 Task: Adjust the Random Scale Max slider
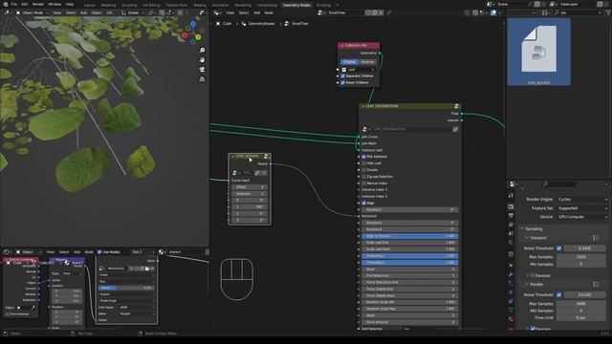(410, 309)
